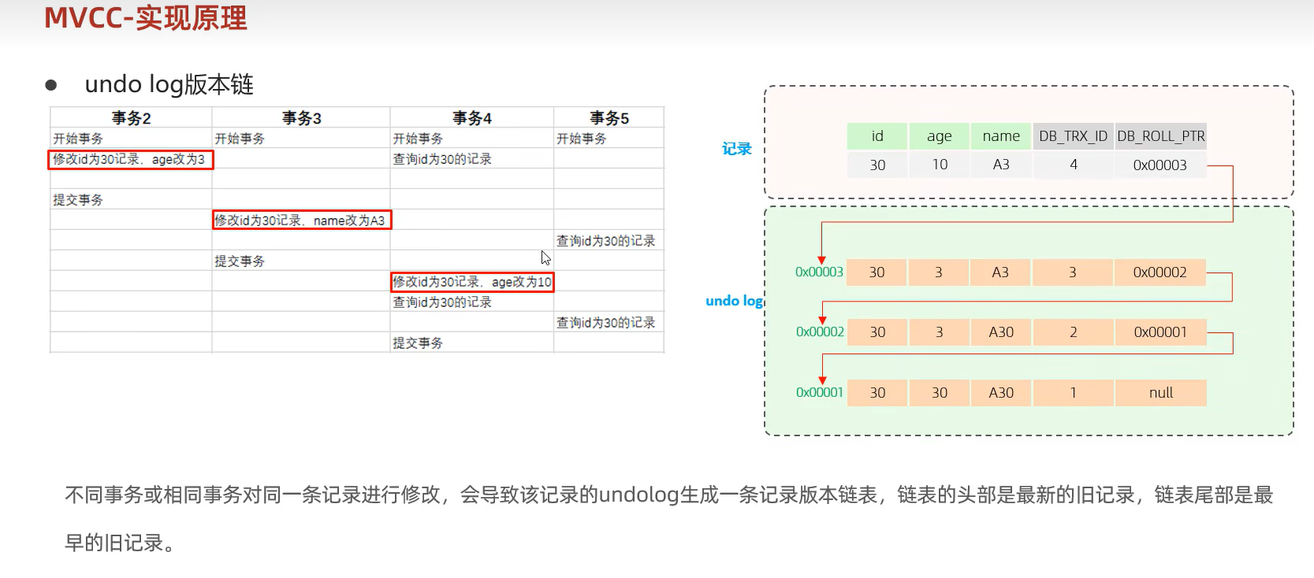
Task: Select transaction id "2" in undo row 0x00002
Action: click(x=1073, y=332)
